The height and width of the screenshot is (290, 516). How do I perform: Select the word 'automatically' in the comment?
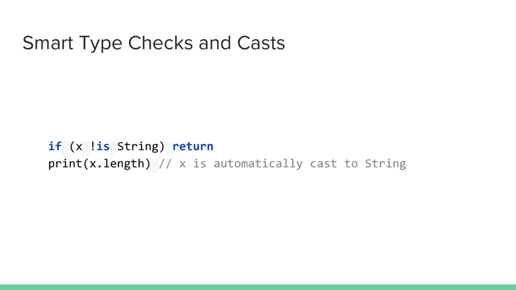tap(259, 164)
